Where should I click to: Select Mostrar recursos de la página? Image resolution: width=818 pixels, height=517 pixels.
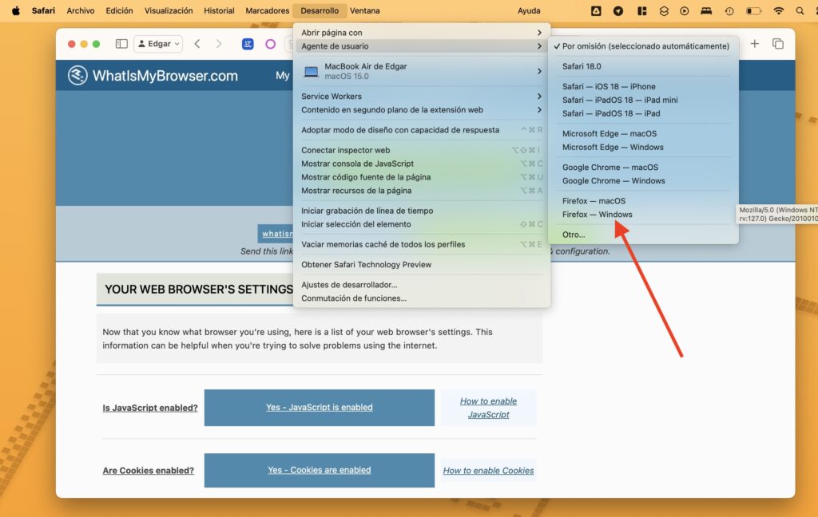(x=422, y=191)
